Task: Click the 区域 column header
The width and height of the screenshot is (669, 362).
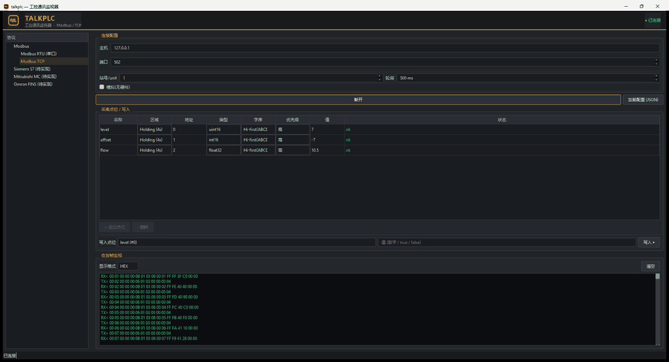Action: click(154, 120)
